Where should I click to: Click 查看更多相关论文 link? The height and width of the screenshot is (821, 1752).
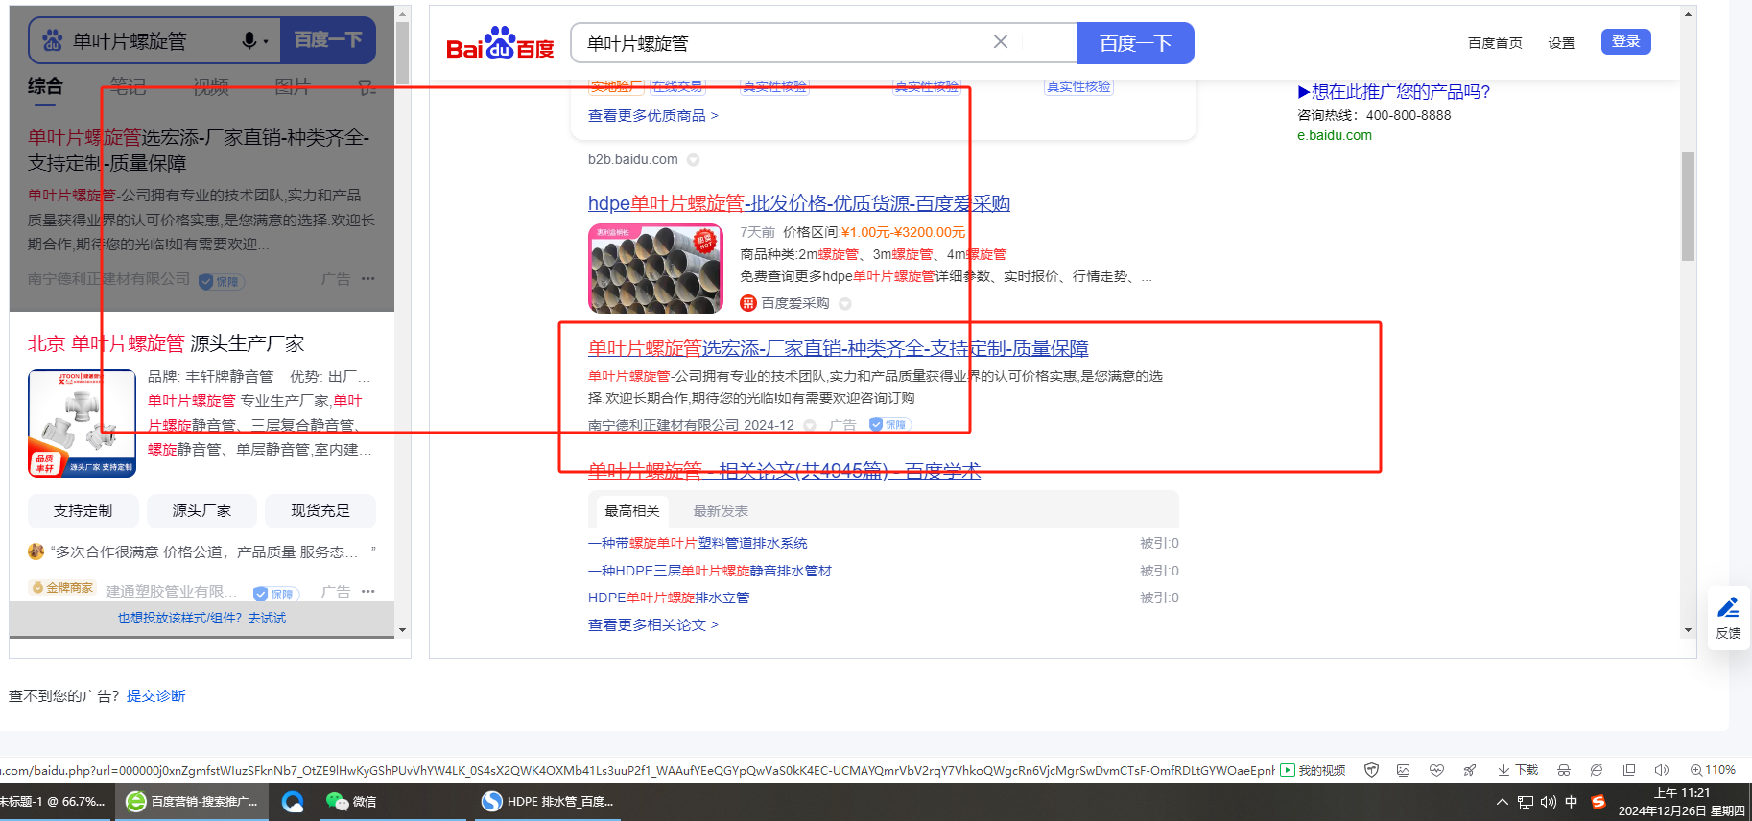[x=653, y=625]
